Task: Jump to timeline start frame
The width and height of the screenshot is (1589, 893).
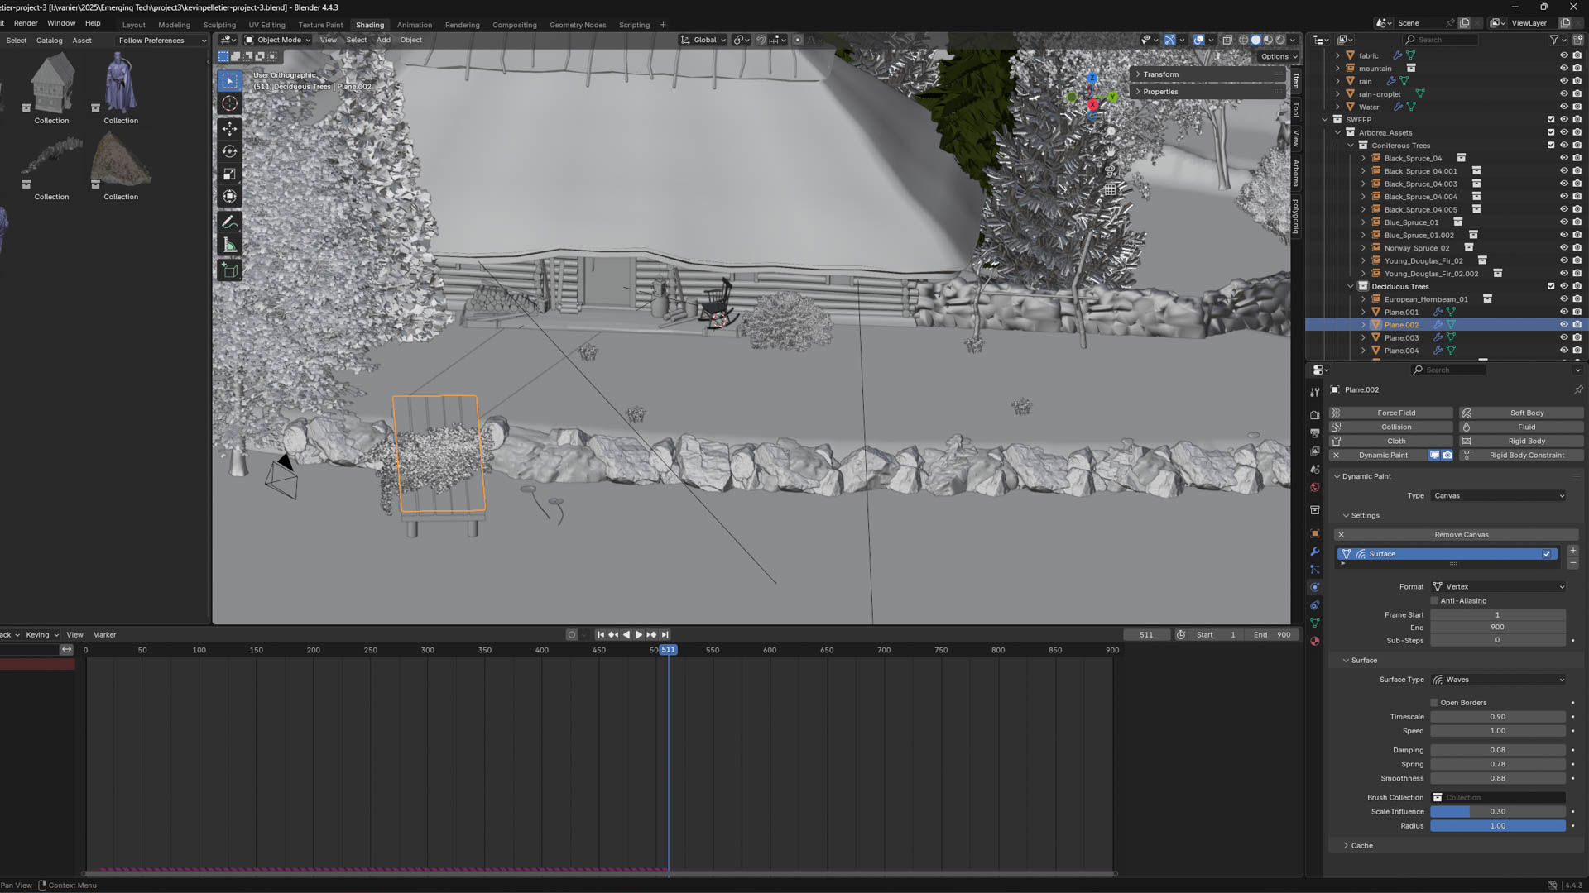Action: [x=601, y=635]
